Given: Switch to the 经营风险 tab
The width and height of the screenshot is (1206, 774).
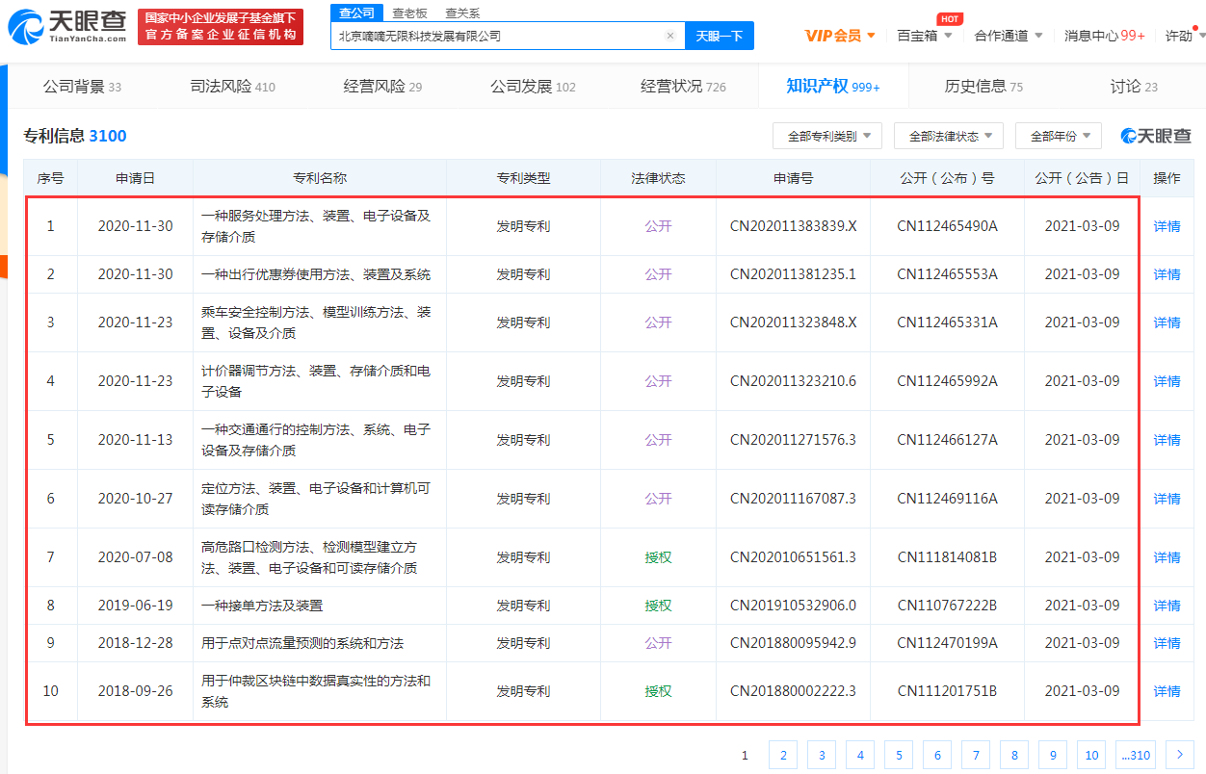Looking at the screenshot, I should click(382, 87).
